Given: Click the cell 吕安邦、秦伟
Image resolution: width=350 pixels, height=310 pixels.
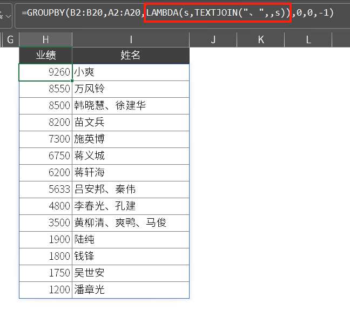Looking at the screenshot, I should (x=131, y=190).
